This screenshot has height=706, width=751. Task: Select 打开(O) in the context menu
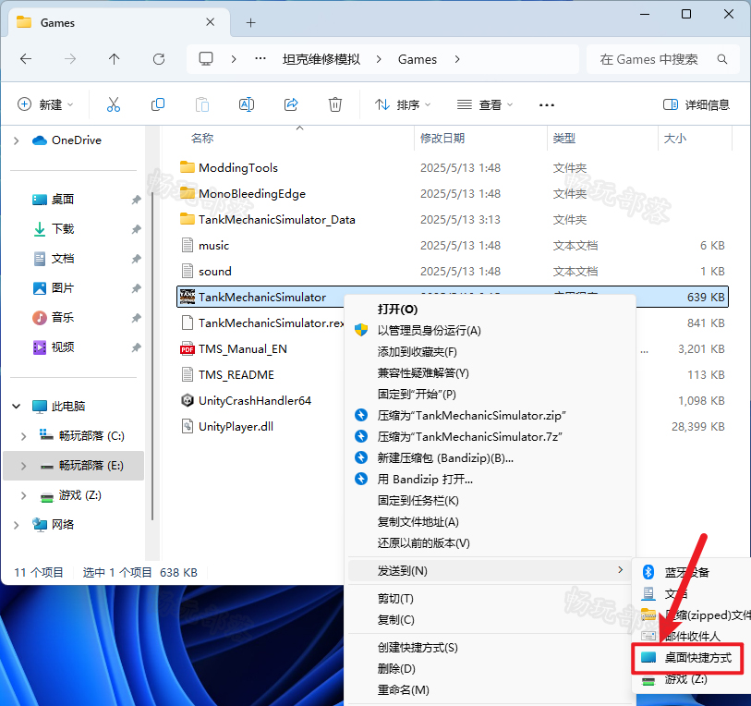coord(490,310)
